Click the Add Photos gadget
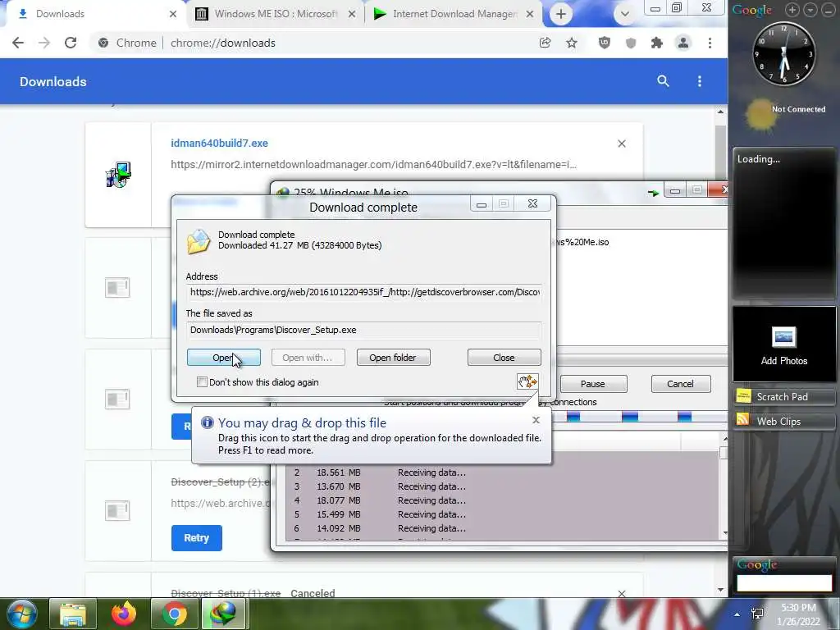The width and height of the screenshot is (840, 630). click(x=783, y=345)
